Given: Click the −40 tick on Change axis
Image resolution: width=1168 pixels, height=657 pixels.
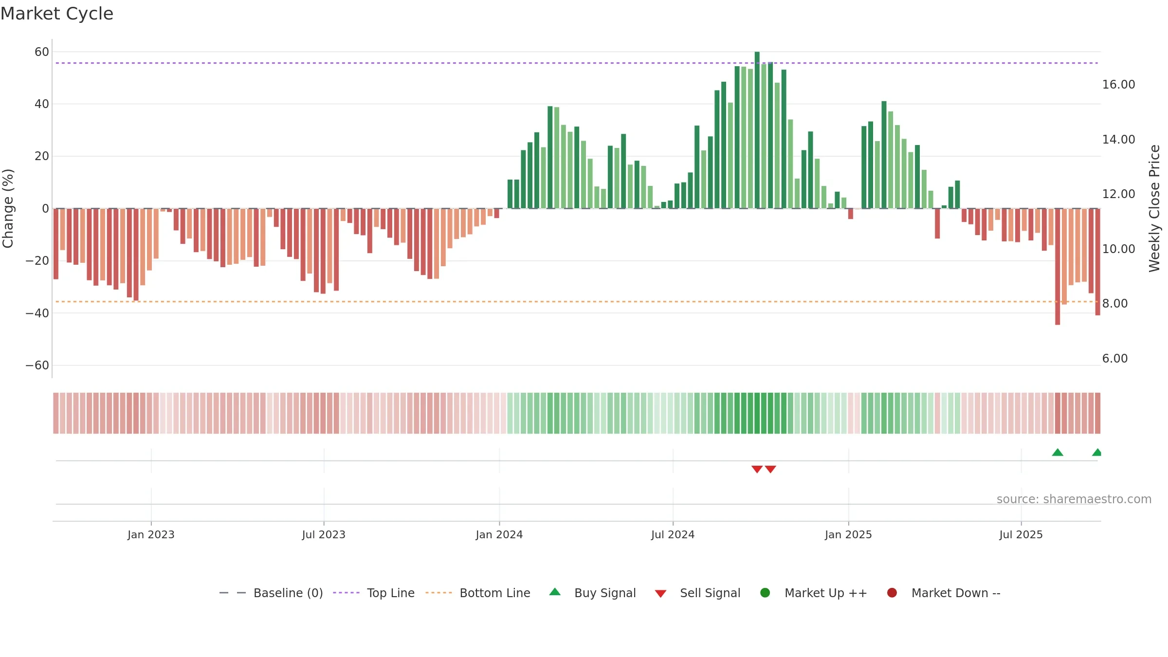Looking at the screenshot, I should [37, 313].
